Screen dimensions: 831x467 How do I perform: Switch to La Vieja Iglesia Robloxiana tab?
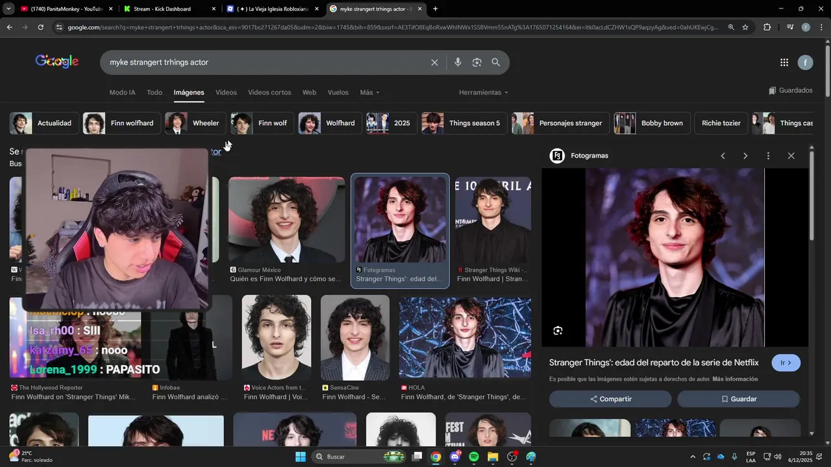tap(273, 9)
